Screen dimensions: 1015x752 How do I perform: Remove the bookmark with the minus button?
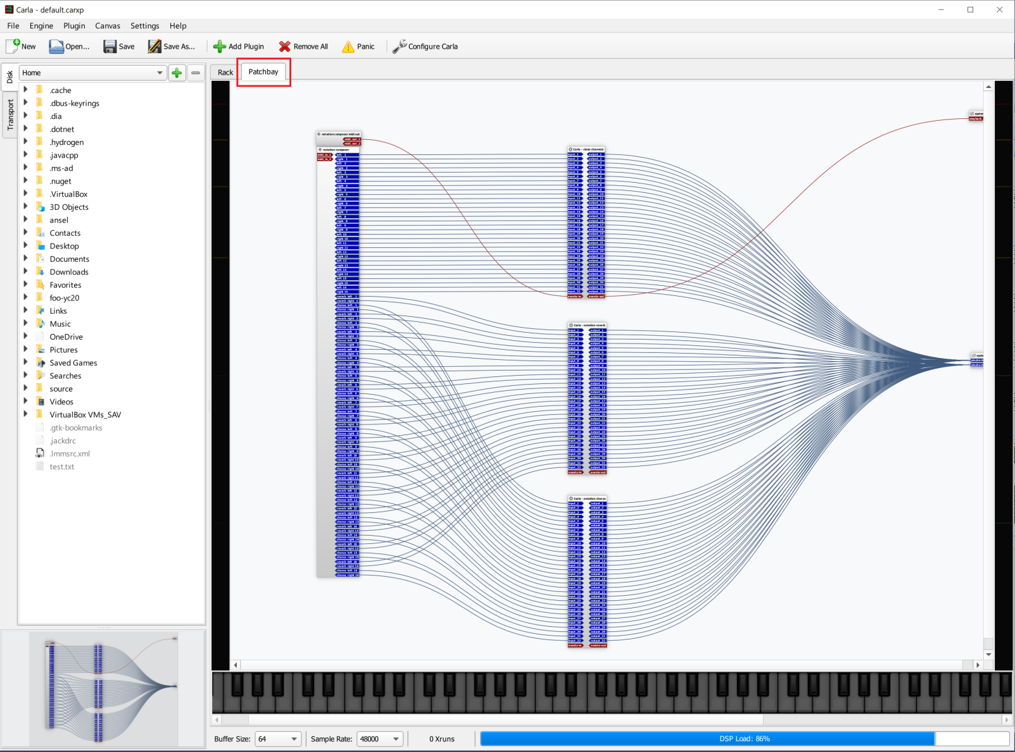(196, 73)
